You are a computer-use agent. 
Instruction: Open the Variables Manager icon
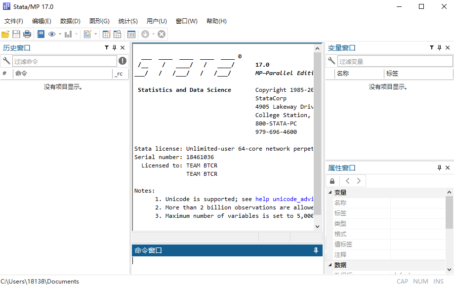(131, 34)
